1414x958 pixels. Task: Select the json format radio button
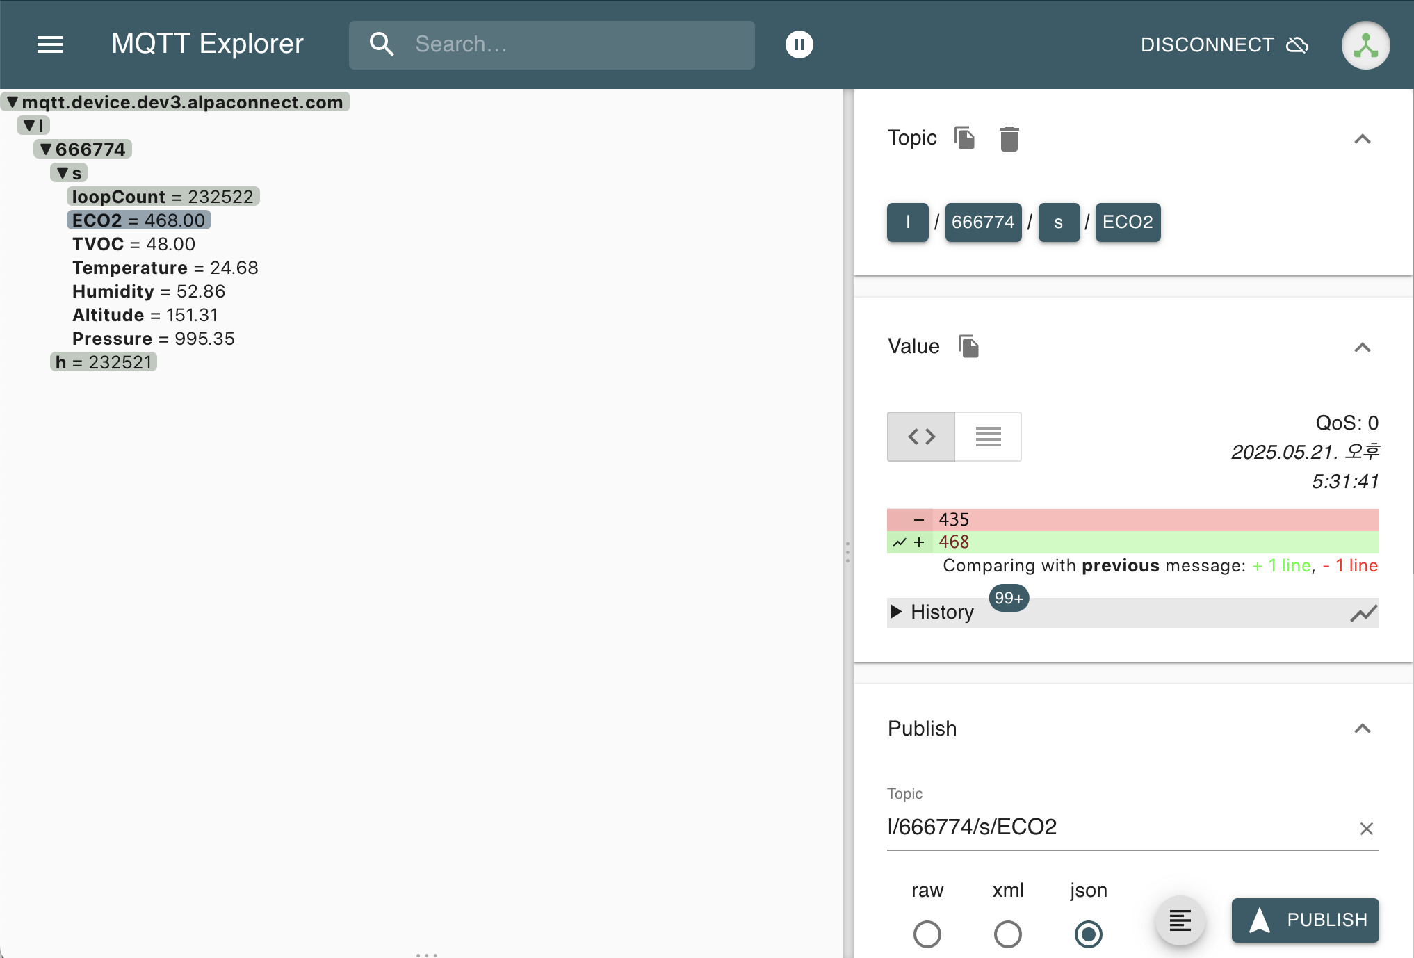[x=1088, y=934]
